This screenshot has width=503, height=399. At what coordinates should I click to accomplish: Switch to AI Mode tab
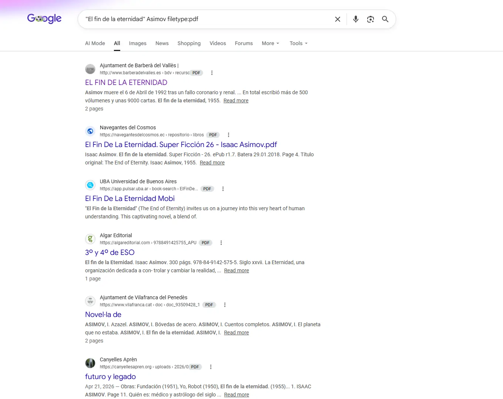(x=95, y=43)
